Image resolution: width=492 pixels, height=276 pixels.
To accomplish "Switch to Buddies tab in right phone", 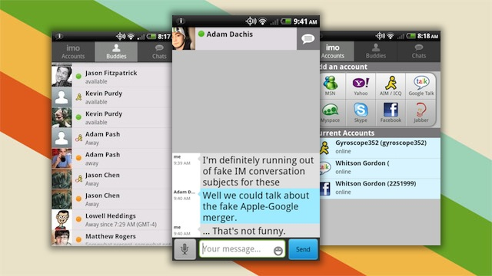I will 376,51.
